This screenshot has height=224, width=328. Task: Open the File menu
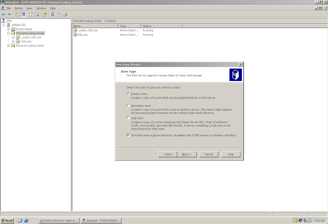point(8,8)
